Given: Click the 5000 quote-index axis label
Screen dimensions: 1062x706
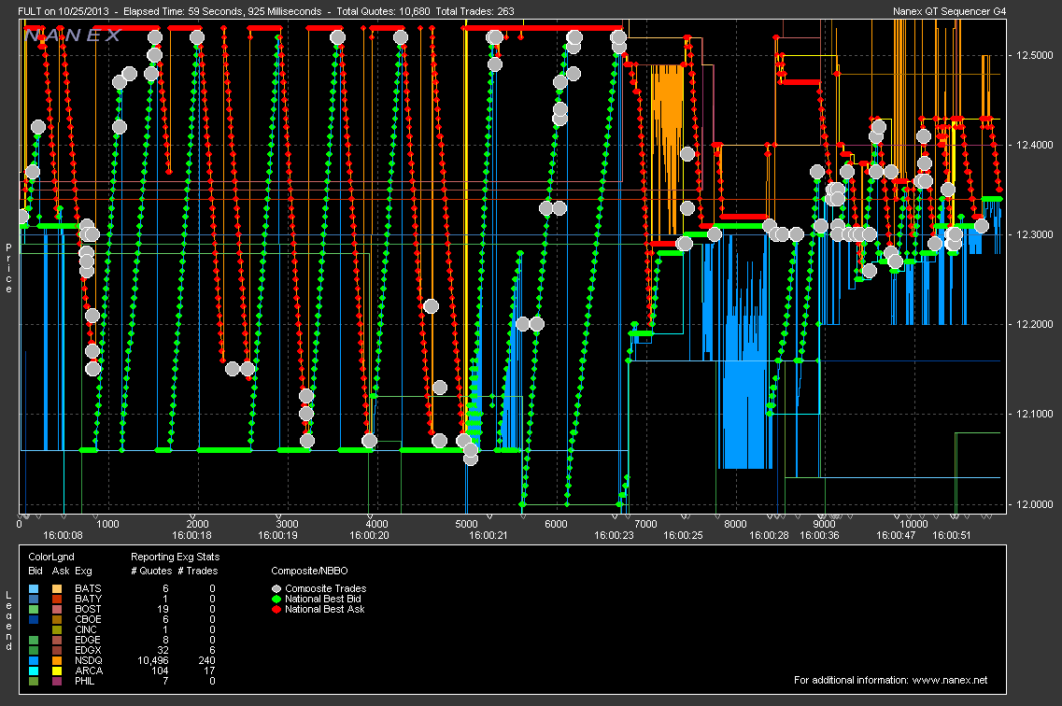Looking at the screenshot, I should point(467,524).
